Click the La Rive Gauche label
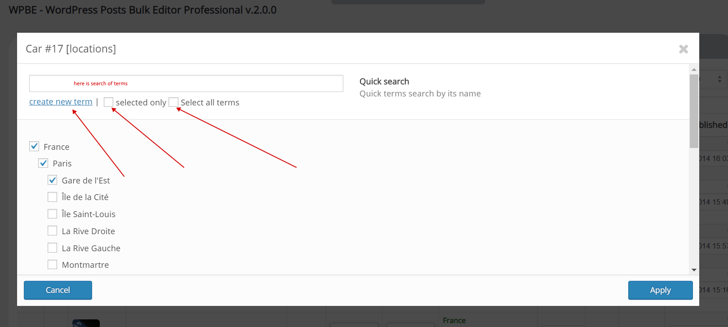The image size is (728, 327). [x=91, y=248]
